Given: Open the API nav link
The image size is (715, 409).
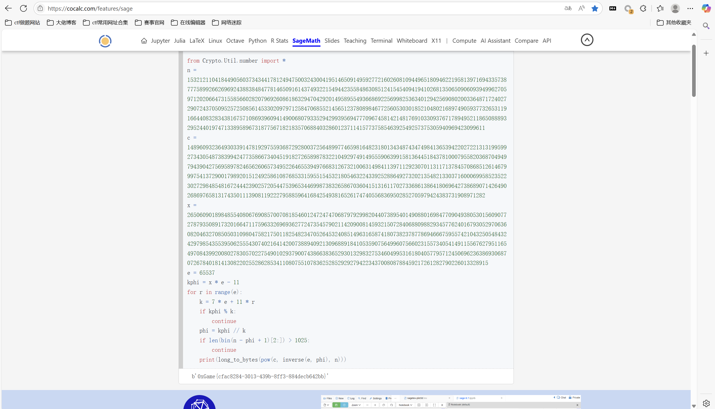Looking at the screenshot, I should tap(547, 41).
